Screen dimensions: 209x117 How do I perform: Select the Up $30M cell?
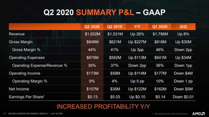[183, 42]
